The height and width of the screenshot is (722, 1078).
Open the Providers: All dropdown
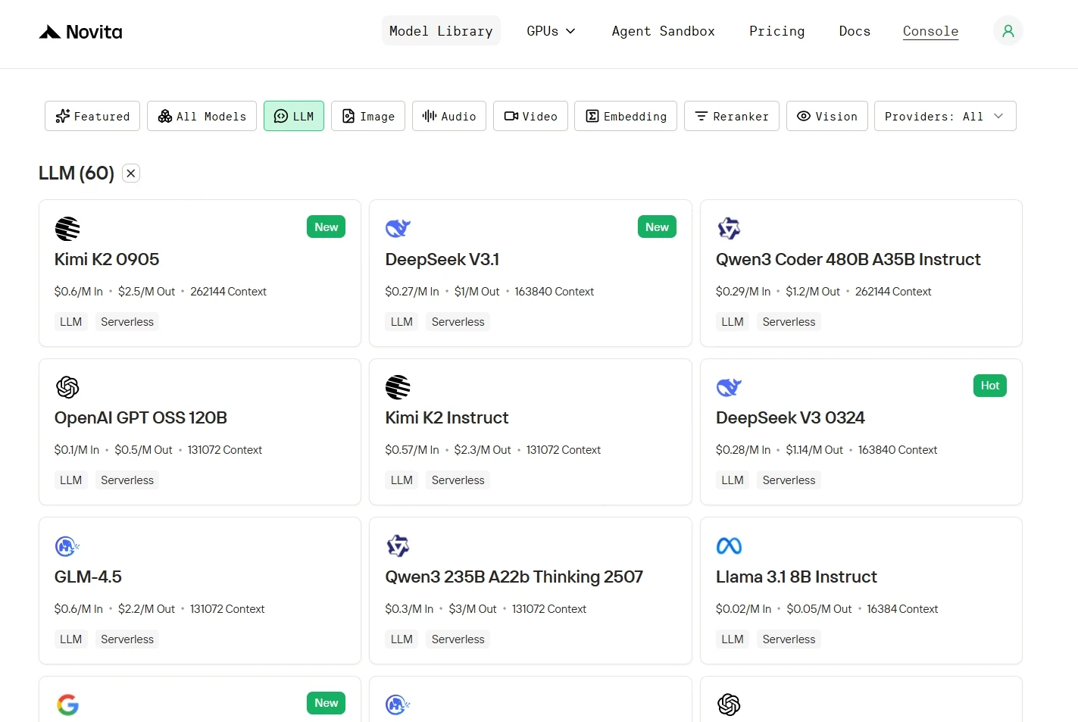[x=945, y=116]
